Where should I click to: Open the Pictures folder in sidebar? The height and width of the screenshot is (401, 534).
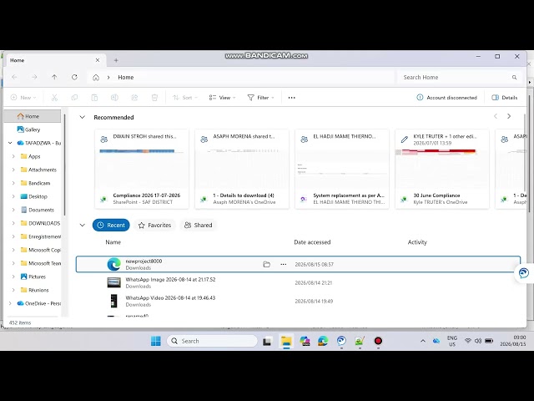point(37,277)
